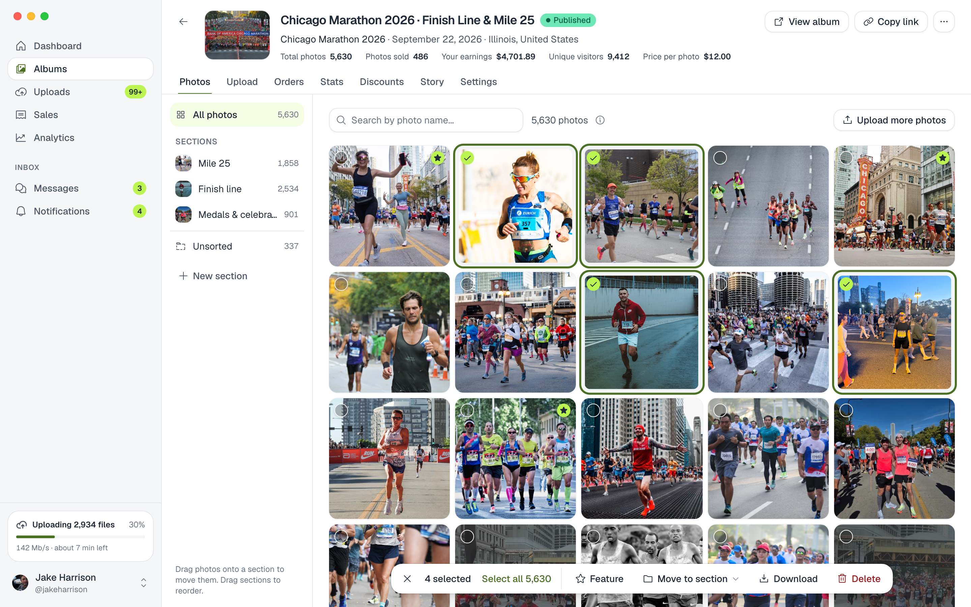Click the Analytics chart icon
The height and width of the screenshot is (607, 971).
coord(21,138)
